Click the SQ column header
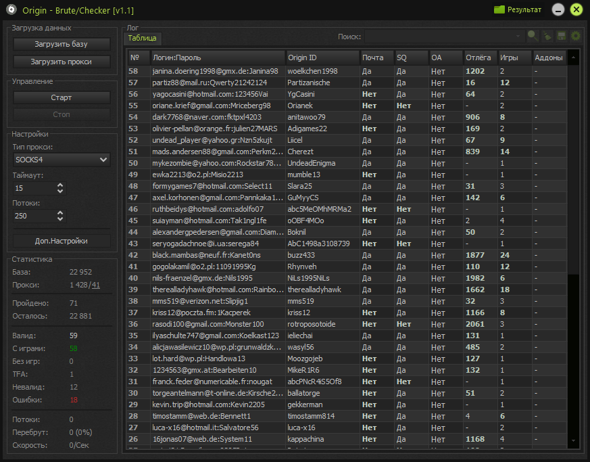The width and height of the screenshot is (590, 462). pos(412,57)
